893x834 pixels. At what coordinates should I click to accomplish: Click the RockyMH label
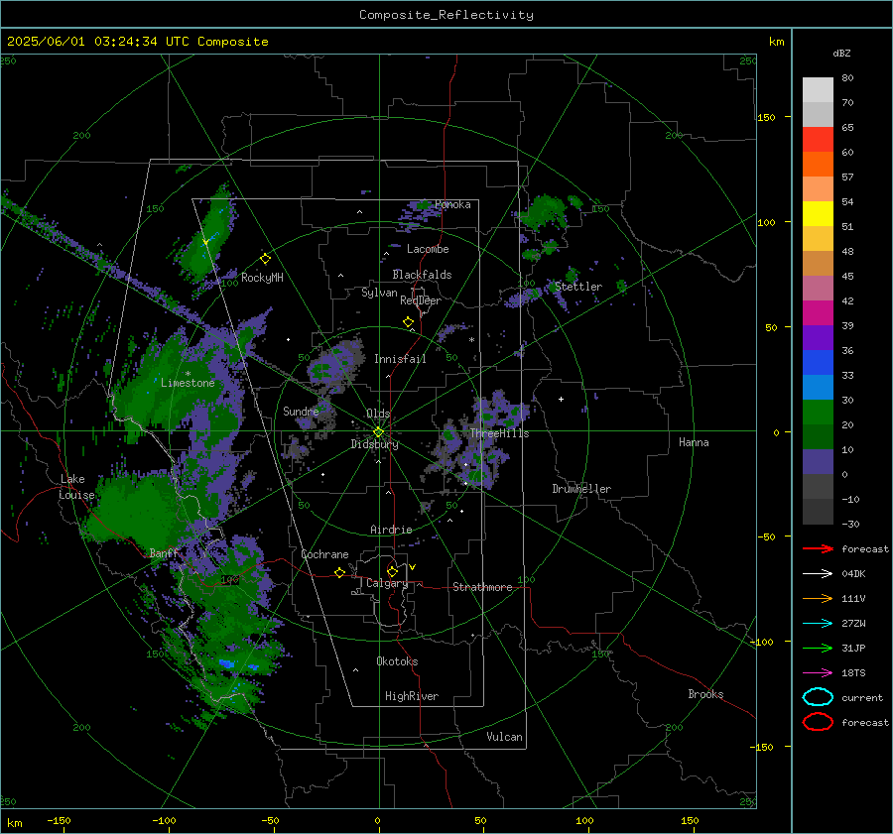tap(262, 278)
